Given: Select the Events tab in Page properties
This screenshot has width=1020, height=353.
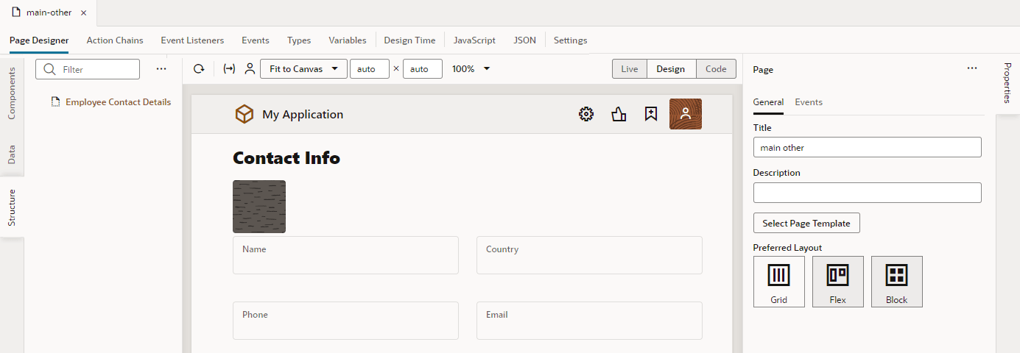Looking at the screenshot, I should tap(809, 102).
